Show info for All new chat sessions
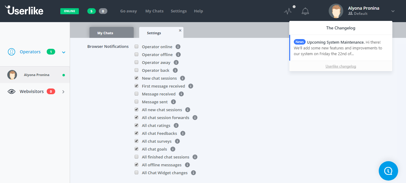The image size is (406, 183). pyautogui.click(x=188, y=110)
